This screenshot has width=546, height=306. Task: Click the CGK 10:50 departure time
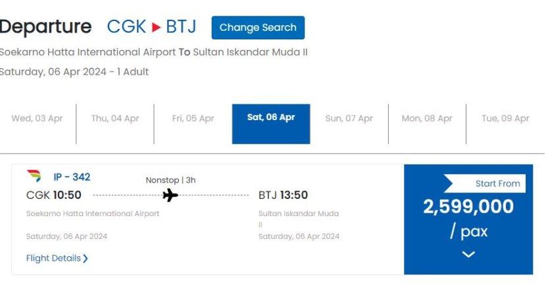tap(54, 195)
